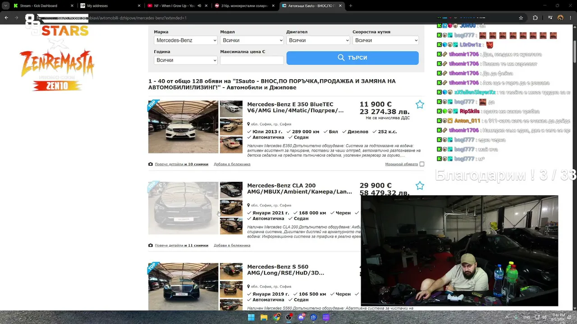The width and height of the screenshot is (577, 324).
Task: Favorite the Mercedes-Benz E 350 BlueTEC listing star
Action: 420,104
